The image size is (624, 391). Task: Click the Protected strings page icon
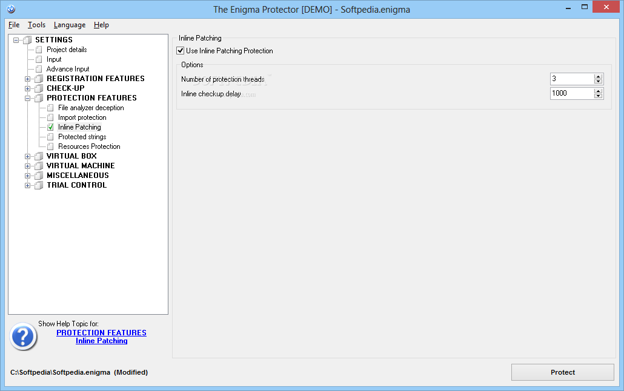click(x=50, y=137)
